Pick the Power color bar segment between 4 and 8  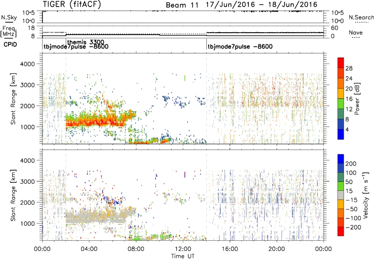pyautogui.click(x=341, y=124)
